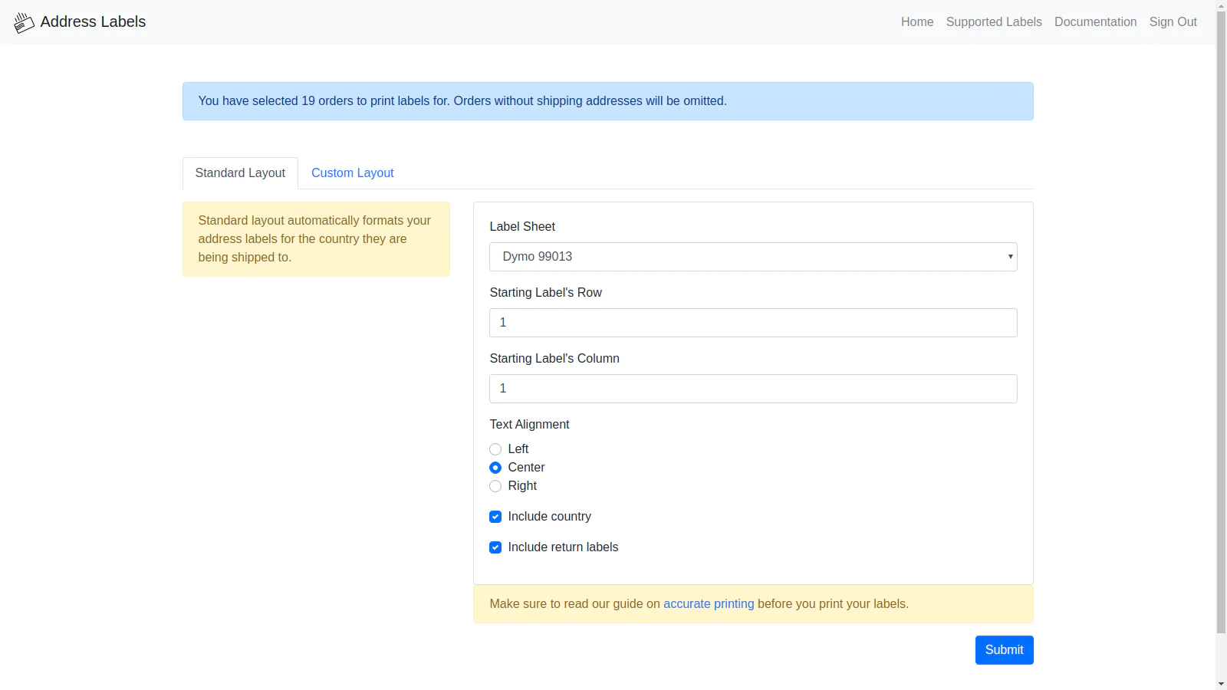The width and height of the screenshot is (1227, 690).
Task: Open the Address Labels brand link
Action: (80, 22)
